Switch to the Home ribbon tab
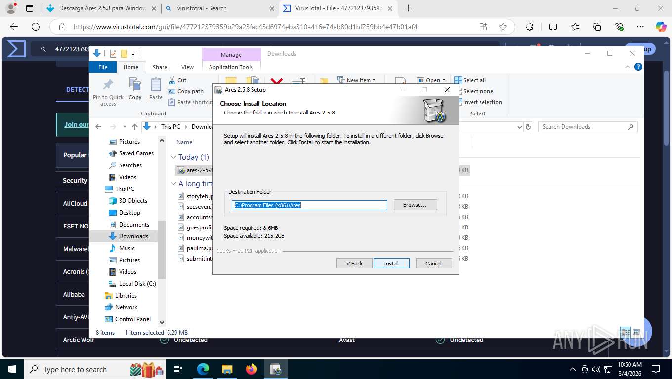 tap(131, 67)
